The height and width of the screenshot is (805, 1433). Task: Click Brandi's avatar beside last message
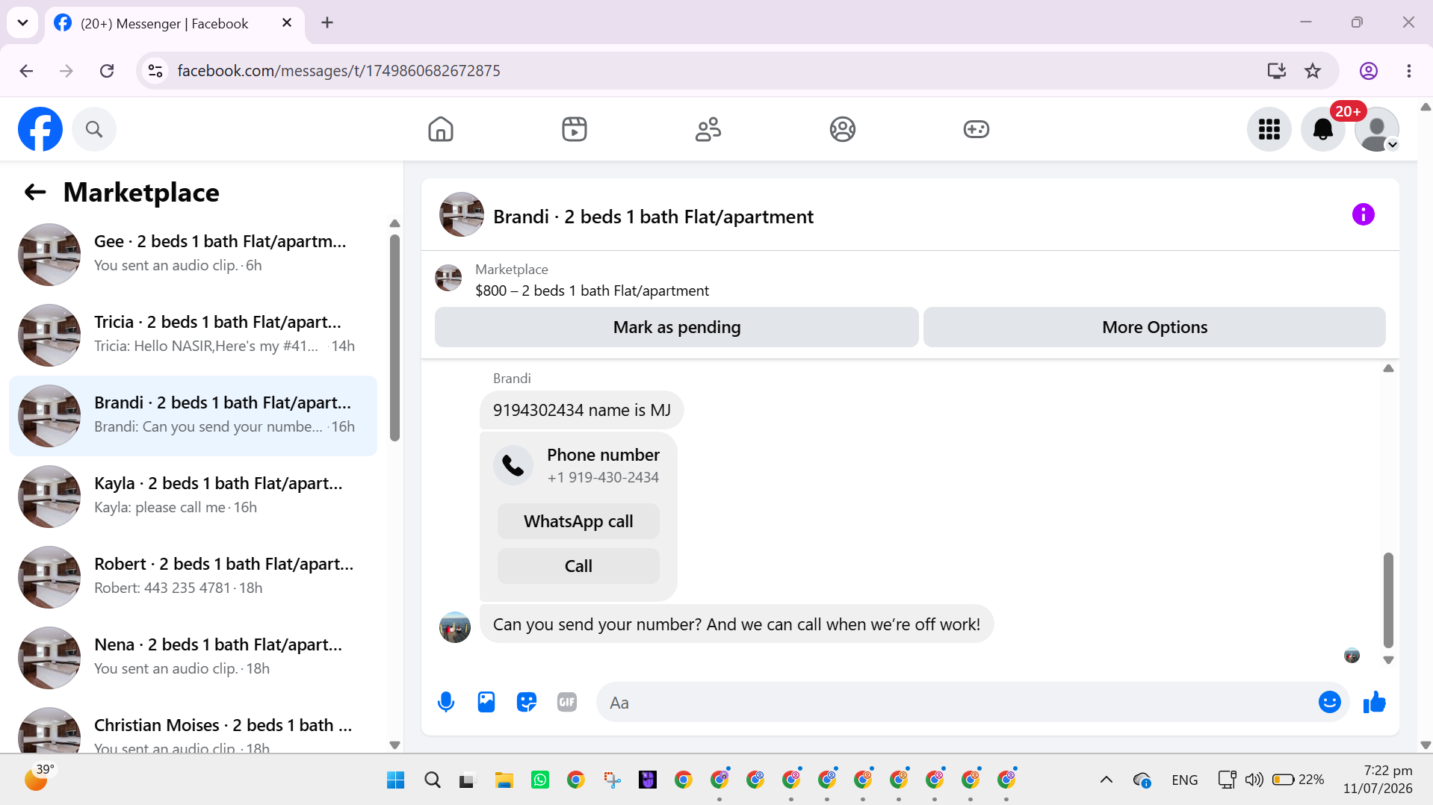(455, 627)
